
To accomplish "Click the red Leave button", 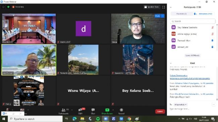I will click(x=160, y=111).
